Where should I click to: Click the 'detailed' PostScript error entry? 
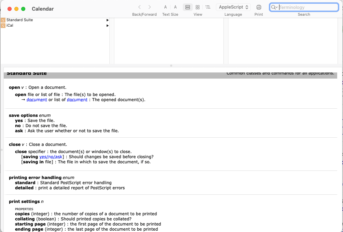click(x=70, y=188)
